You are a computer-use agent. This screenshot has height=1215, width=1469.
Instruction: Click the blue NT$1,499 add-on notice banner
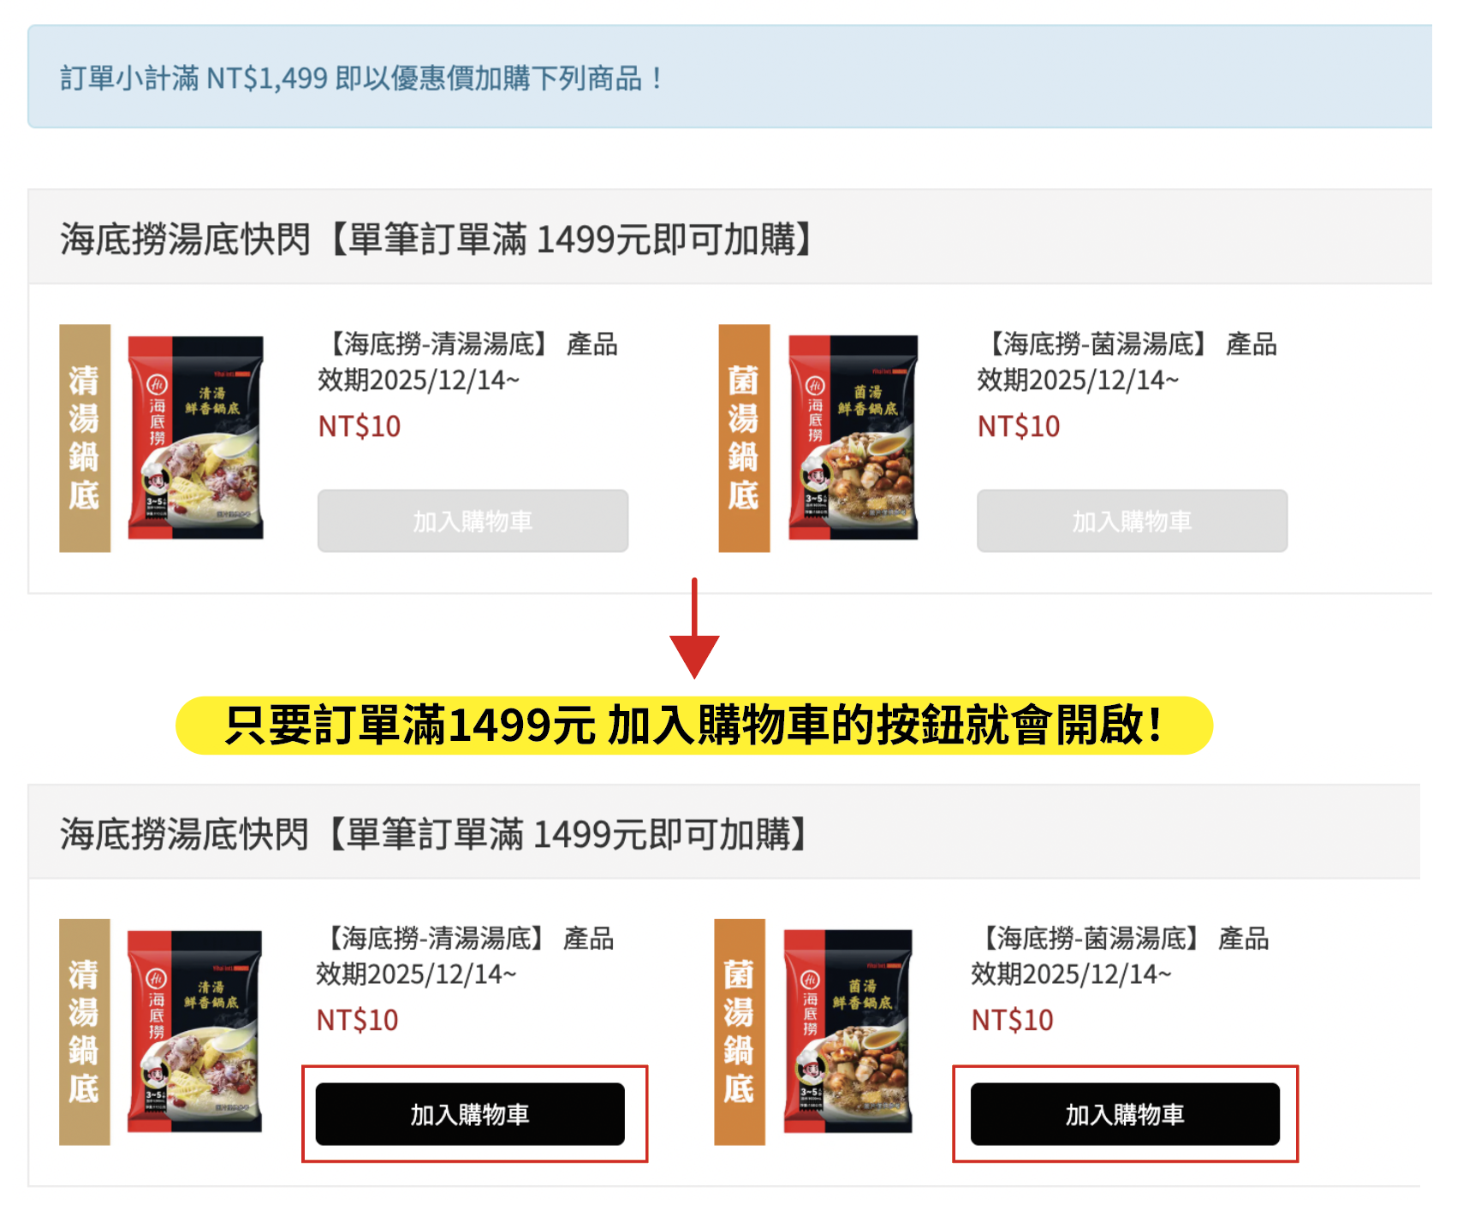(x=729, y=77)
